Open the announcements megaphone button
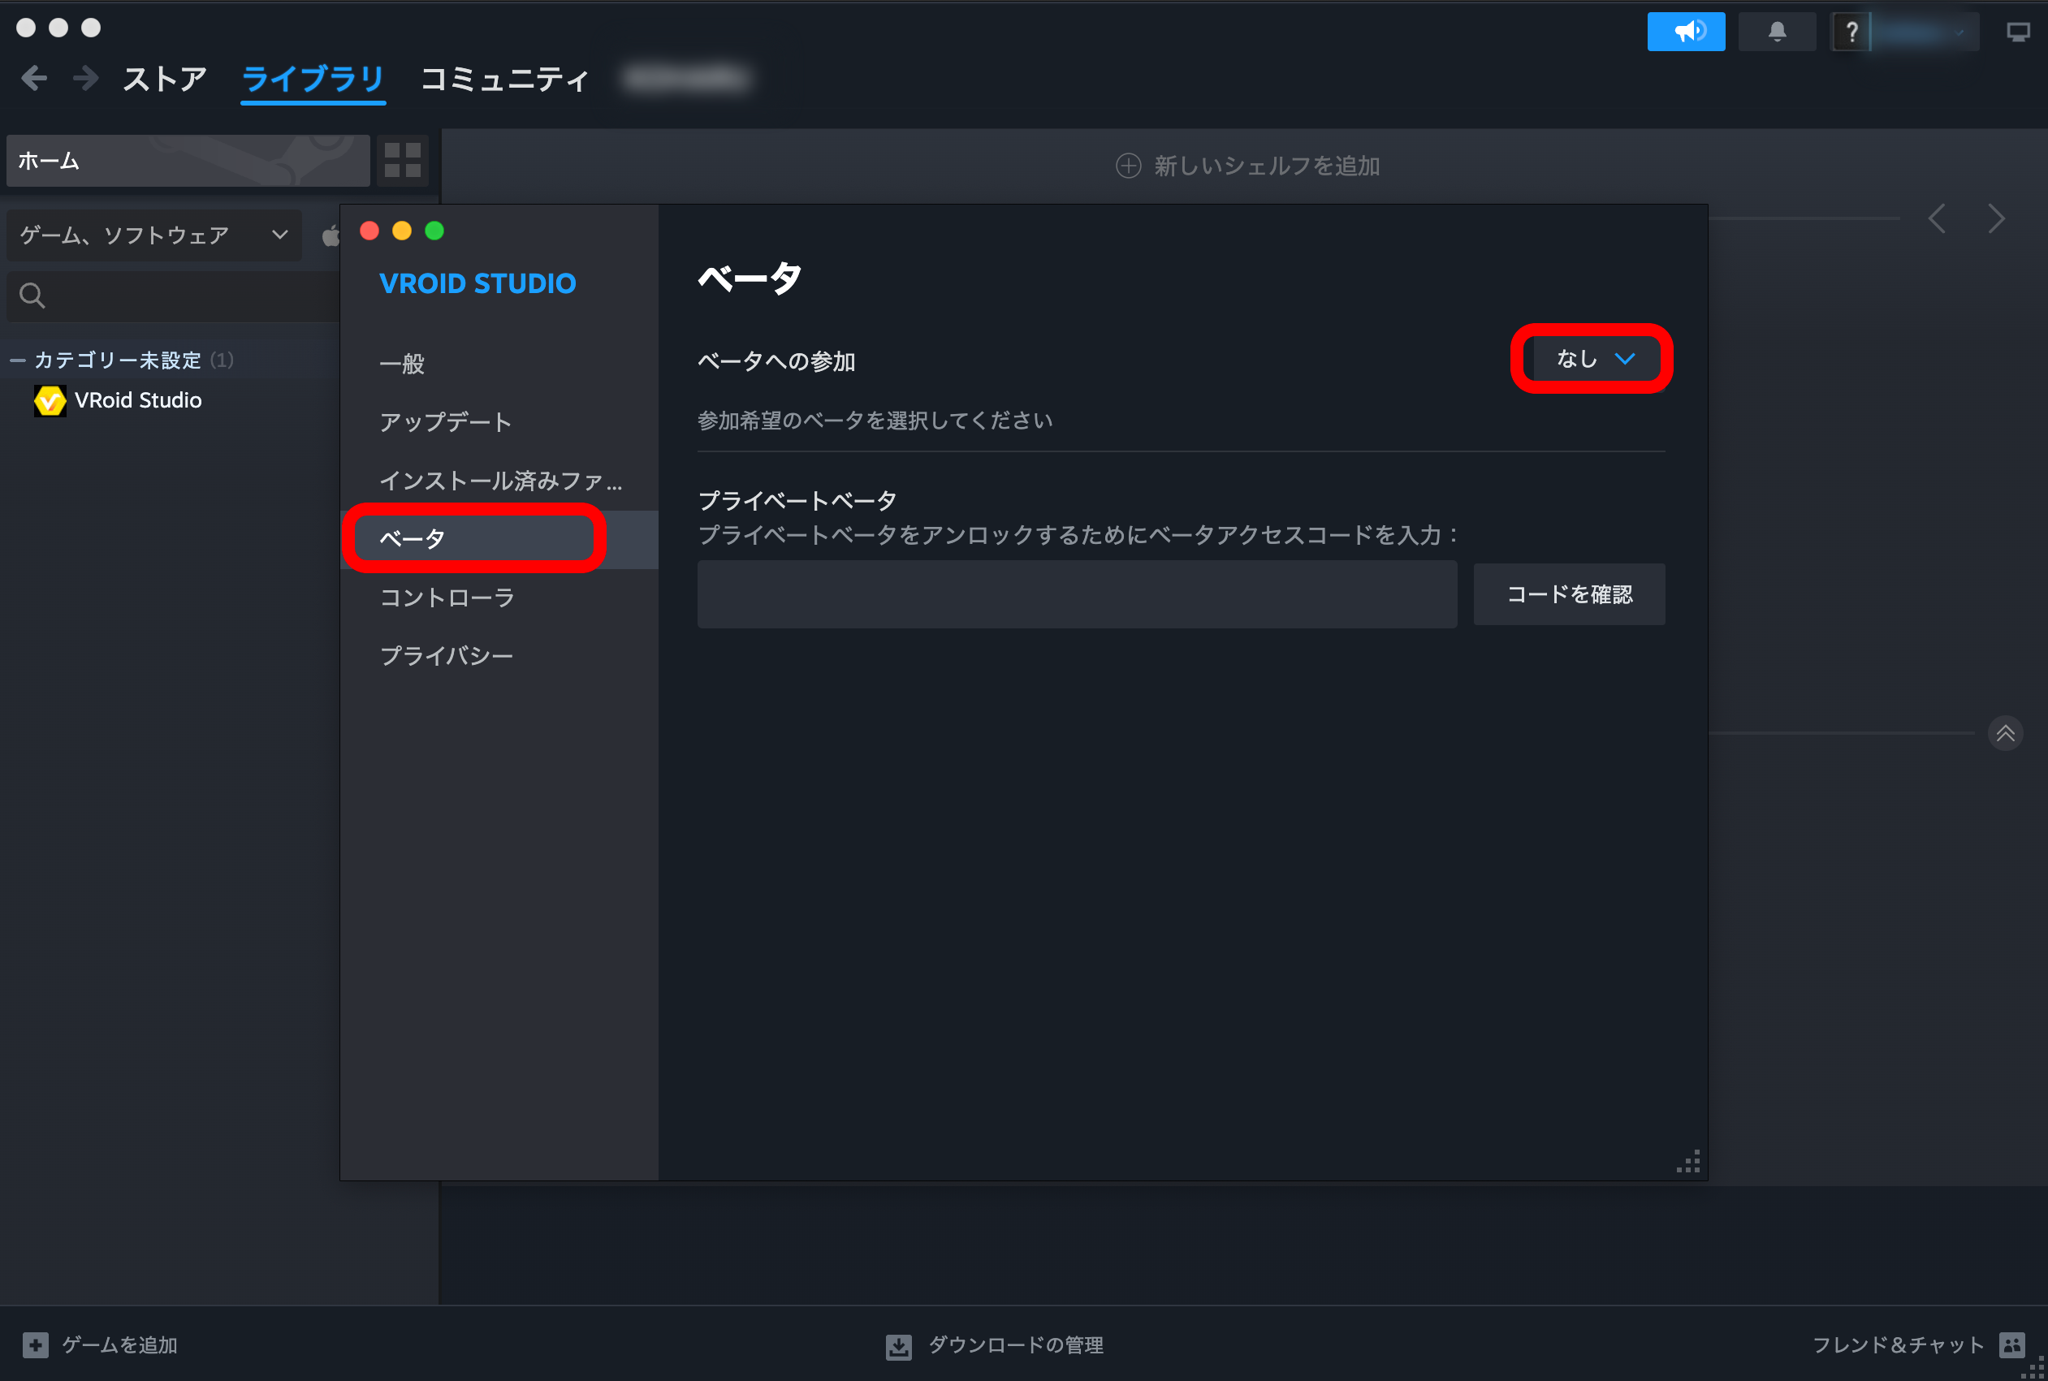2048x1381 pixels. pyautogui.click(x=1686, y=32)
